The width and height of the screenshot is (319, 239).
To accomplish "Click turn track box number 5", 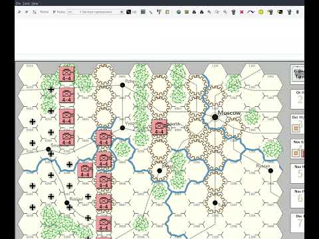I will point(297,173).
